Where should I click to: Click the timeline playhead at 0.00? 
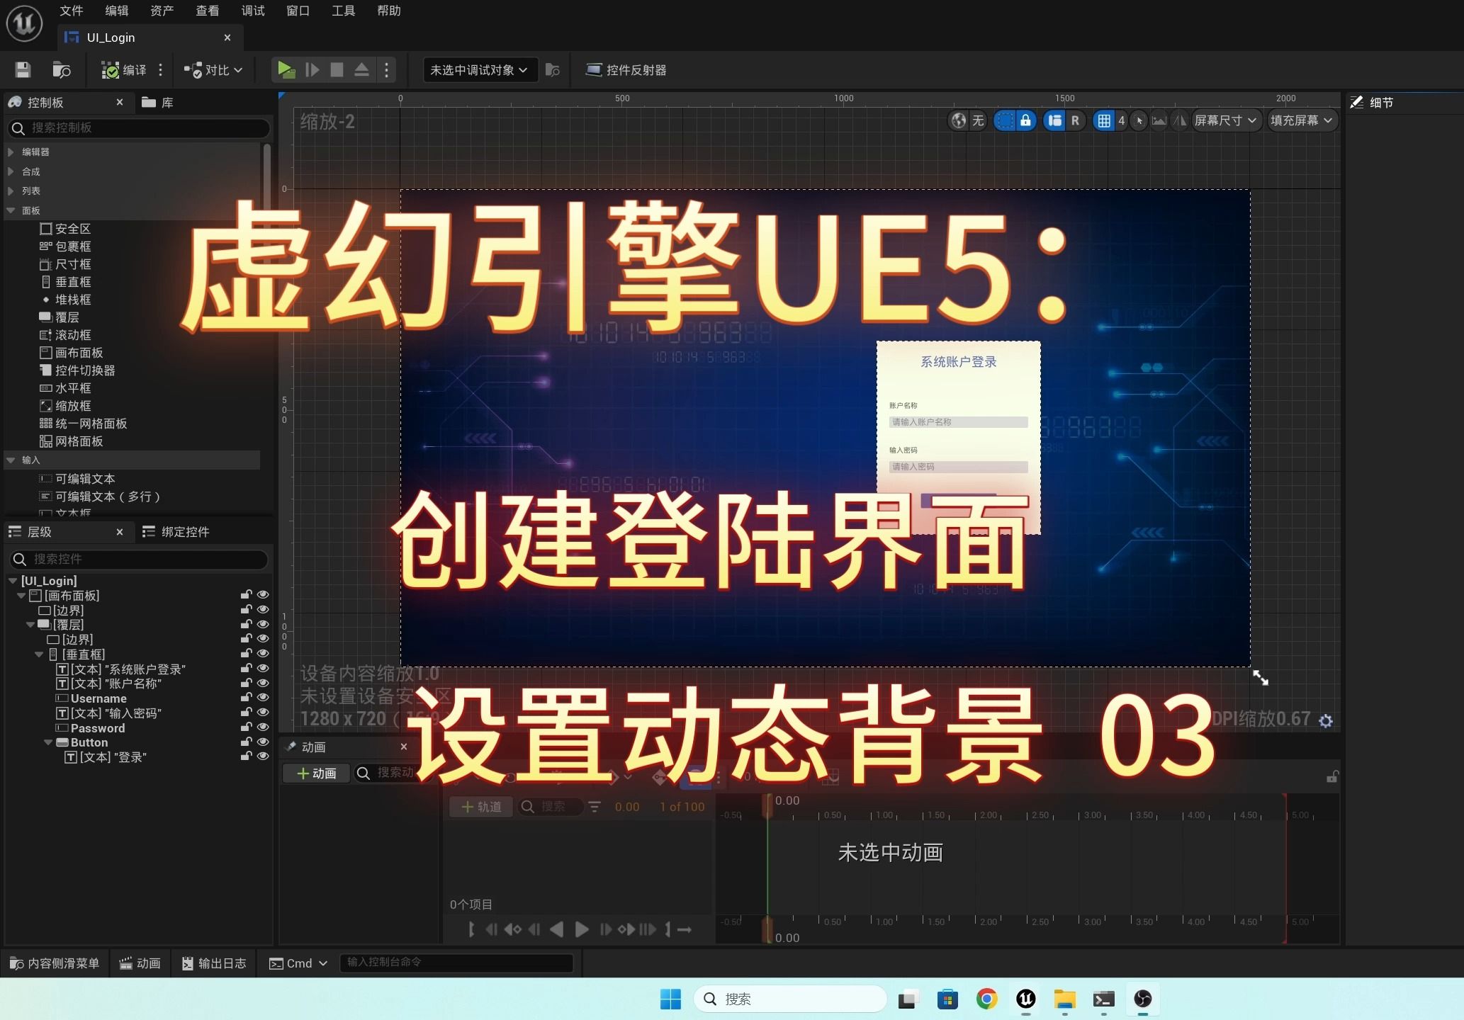click(767, 805)
